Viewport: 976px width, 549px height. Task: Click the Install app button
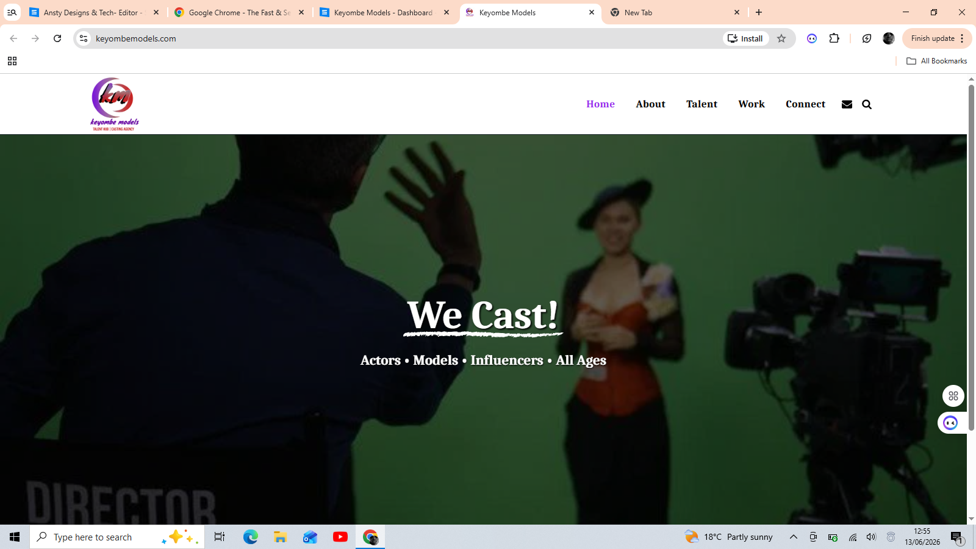click(746, 38)
